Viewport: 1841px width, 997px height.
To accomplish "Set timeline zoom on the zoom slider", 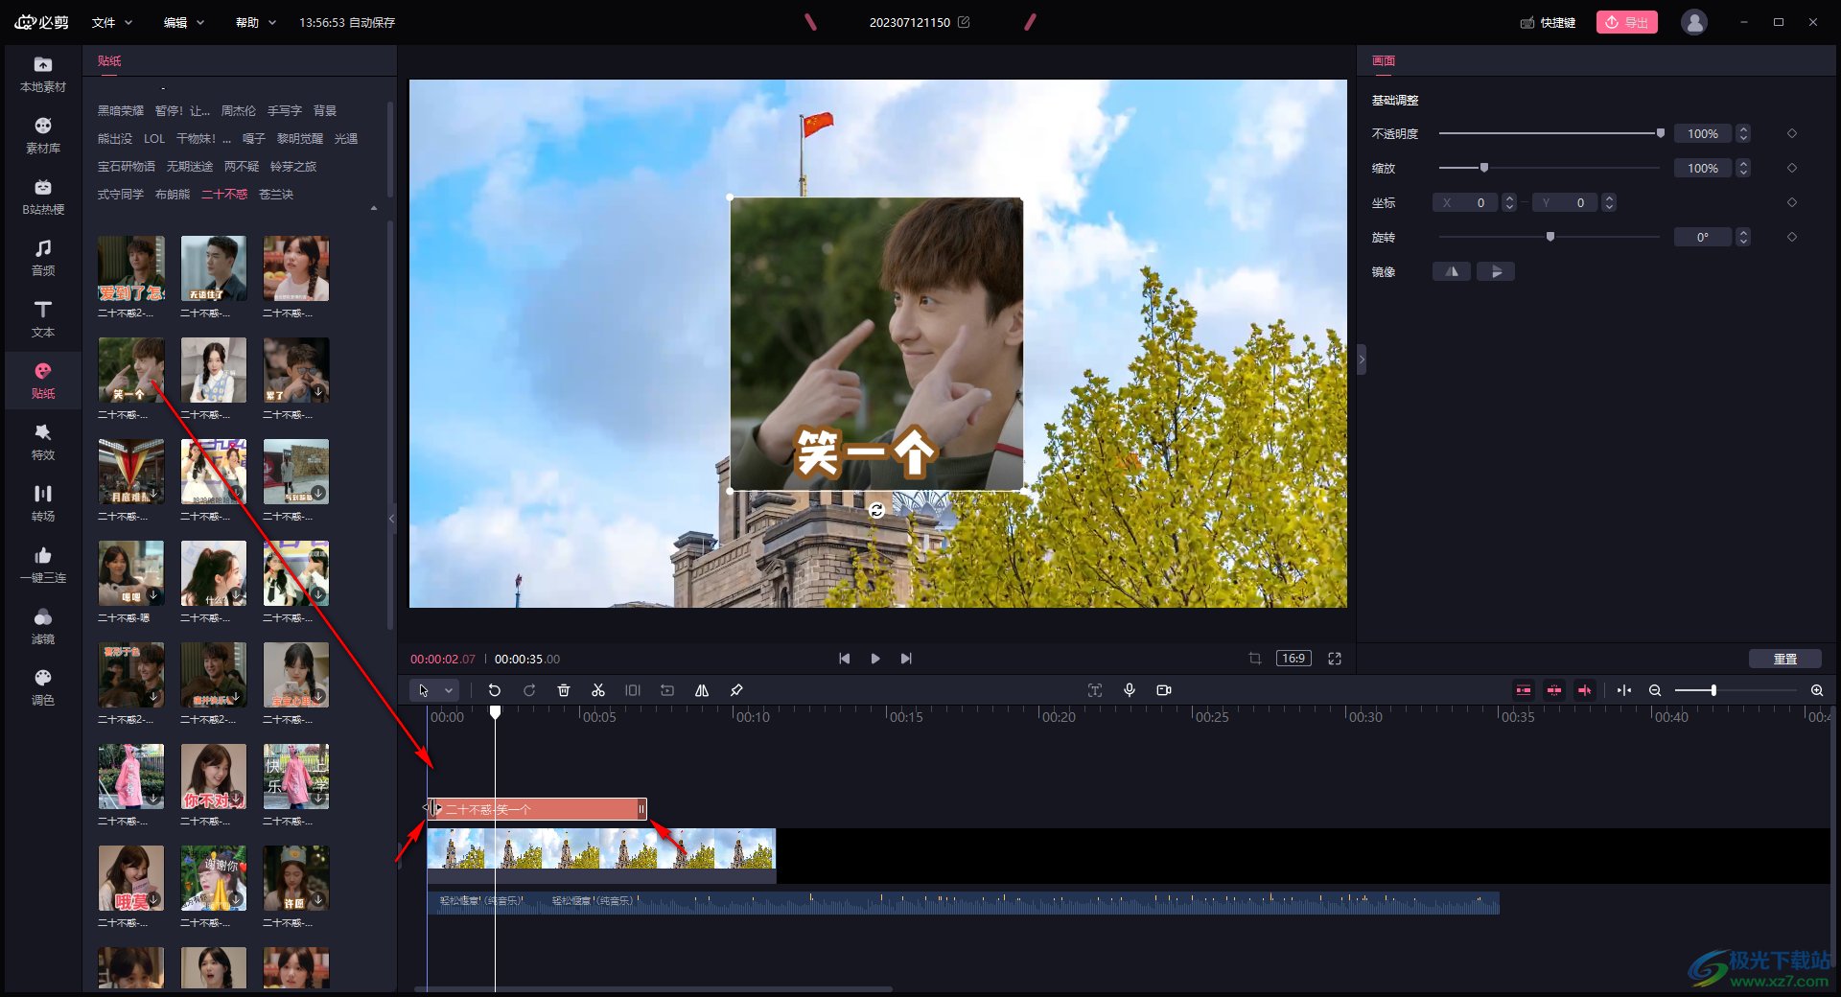I will (x=1736, y=690).
